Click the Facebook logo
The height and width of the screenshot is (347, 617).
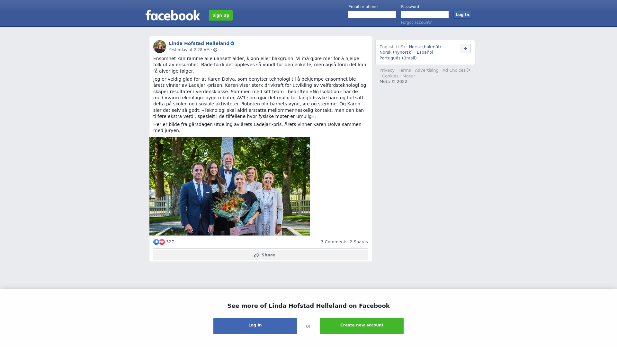[173, 15]
